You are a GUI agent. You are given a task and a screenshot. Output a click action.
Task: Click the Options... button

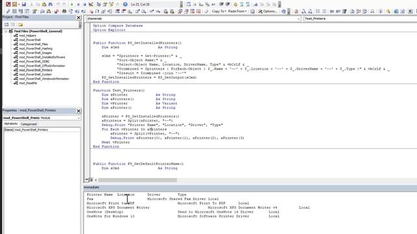coord(268,11)
